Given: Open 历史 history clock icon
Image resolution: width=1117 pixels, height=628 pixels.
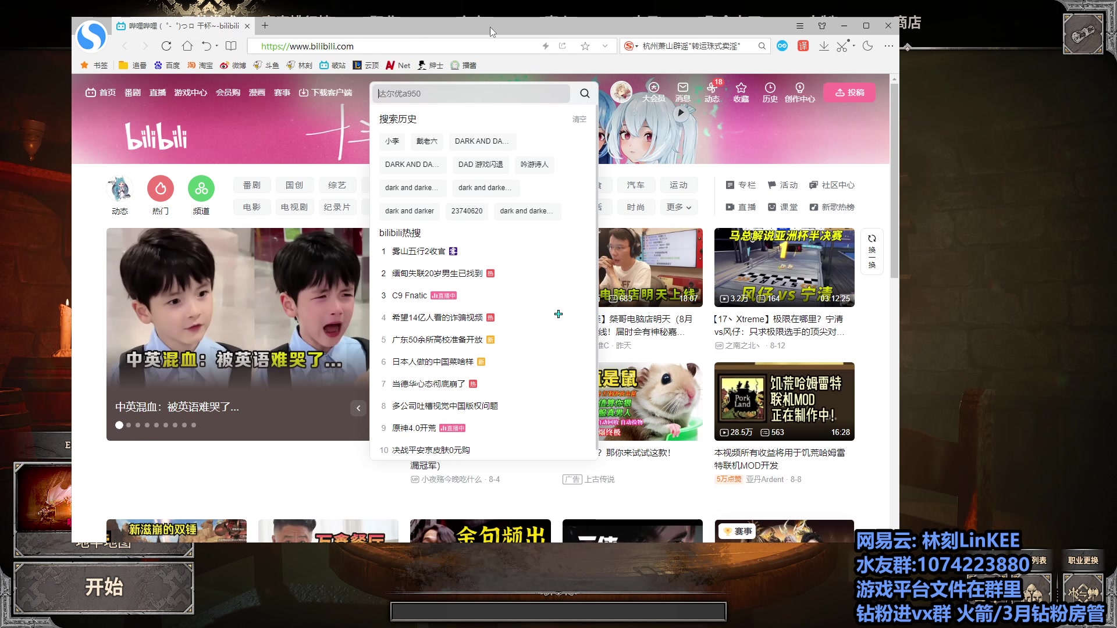Looking at the screenshot, I should [x=770, y=92].
